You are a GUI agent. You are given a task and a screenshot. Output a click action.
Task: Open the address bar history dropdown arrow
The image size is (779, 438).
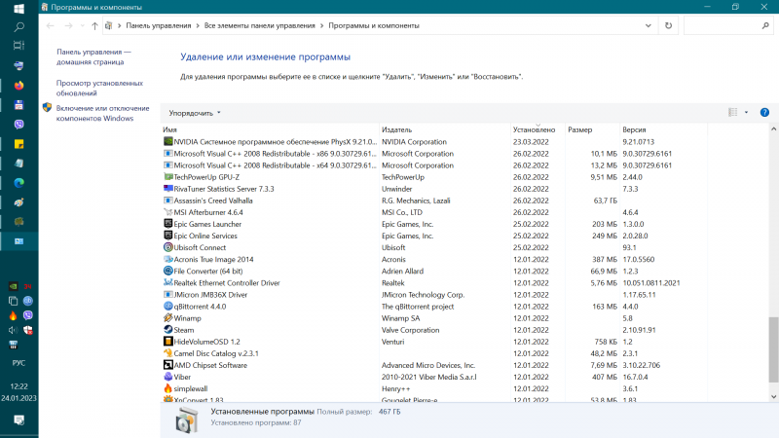click(x=648, y=25)
